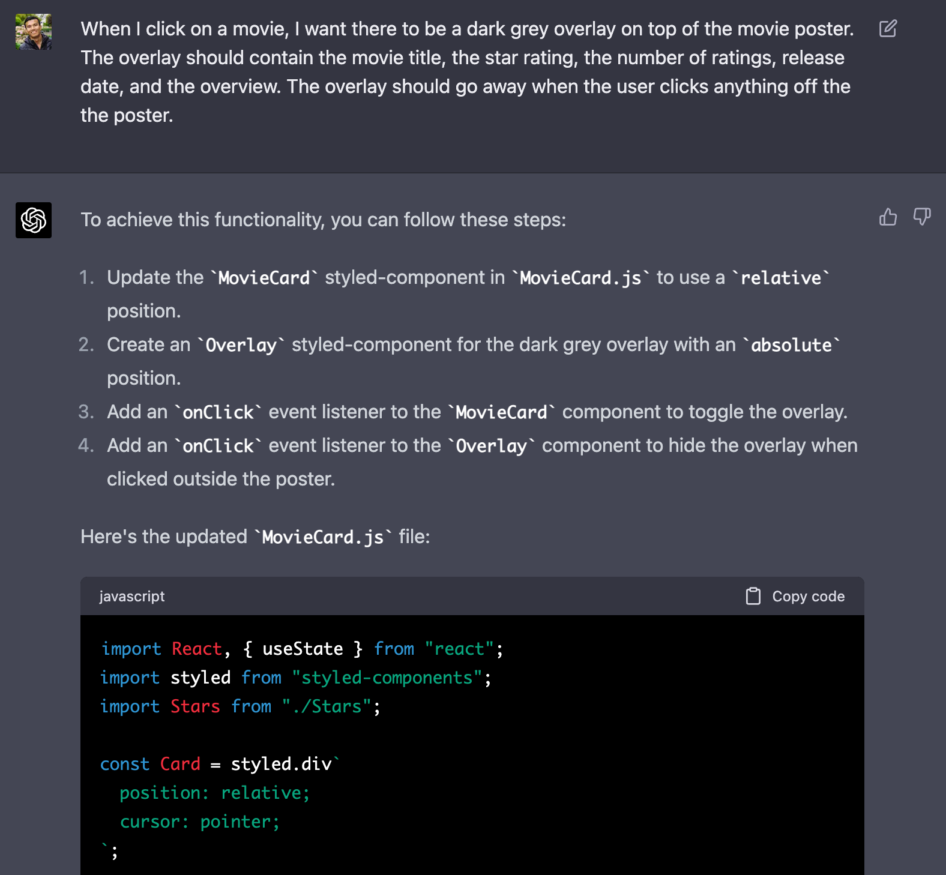The width and height of the screenshot is (946, 875).
Task: Click the ChatGPT logo avatar
Action: 34,220
